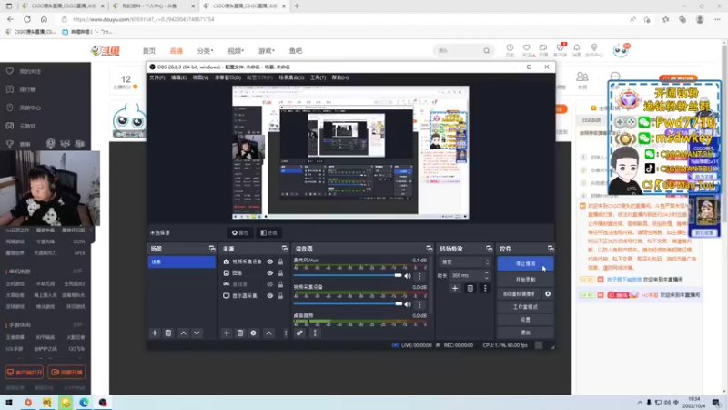Open the 分类 dropdown in Douyu nav
The image size is (728, 410).
[205, 51]
